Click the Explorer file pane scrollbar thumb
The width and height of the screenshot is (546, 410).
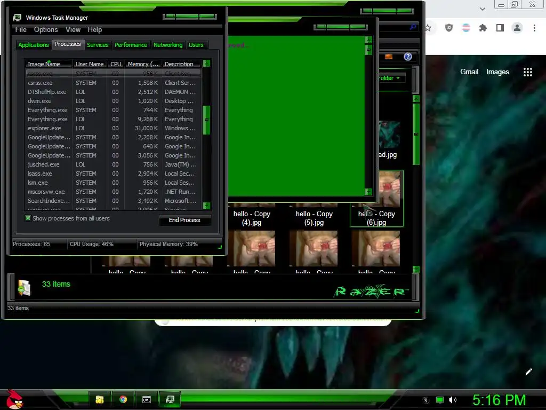tap(416, 134)
